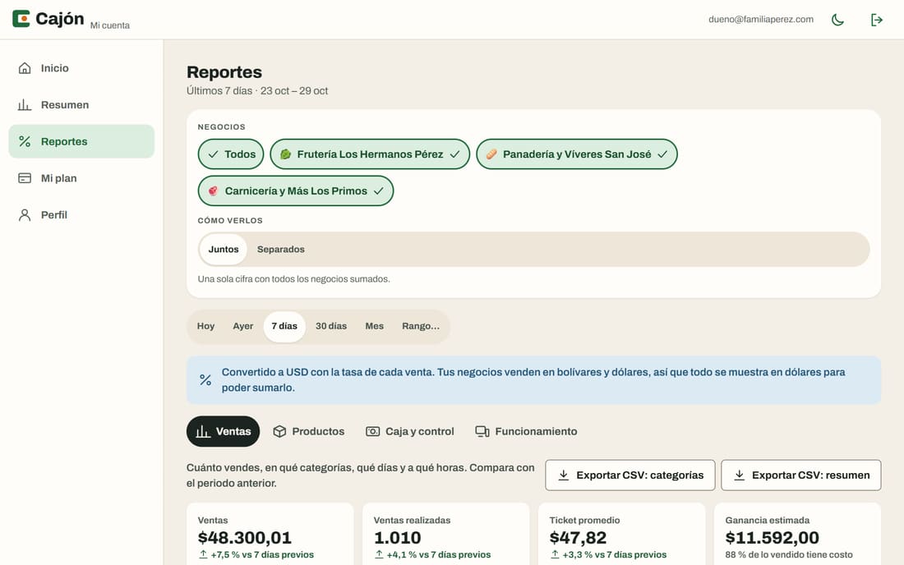904x565 pixels.
Task: Toggle the Todos business filter chip
Action: pos(231,154)
